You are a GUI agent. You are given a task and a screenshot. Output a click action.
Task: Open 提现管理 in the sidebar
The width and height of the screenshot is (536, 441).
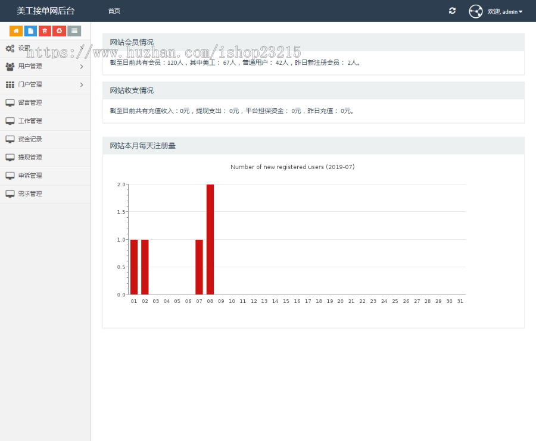(x=30, y=158)
